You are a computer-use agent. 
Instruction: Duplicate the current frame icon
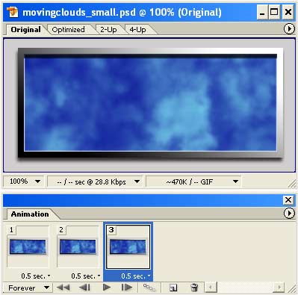pos(173,288)
